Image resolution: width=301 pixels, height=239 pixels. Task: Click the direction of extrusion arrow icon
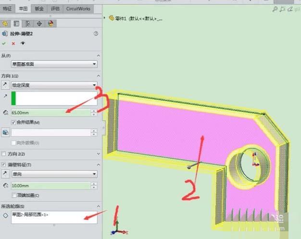[5, 96]
